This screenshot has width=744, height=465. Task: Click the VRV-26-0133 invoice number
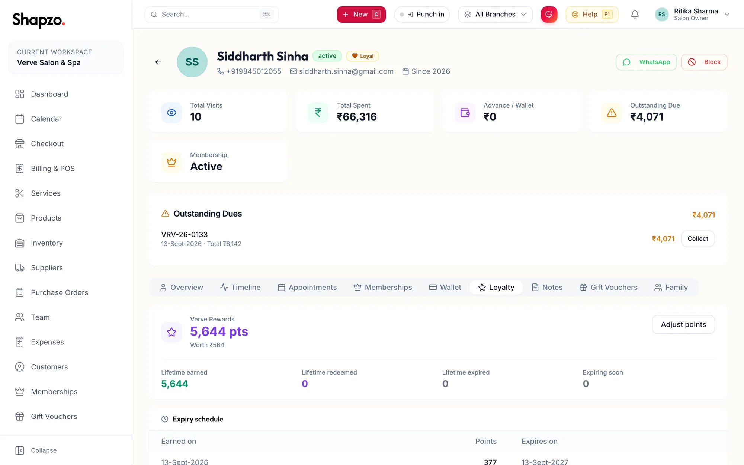185,235
